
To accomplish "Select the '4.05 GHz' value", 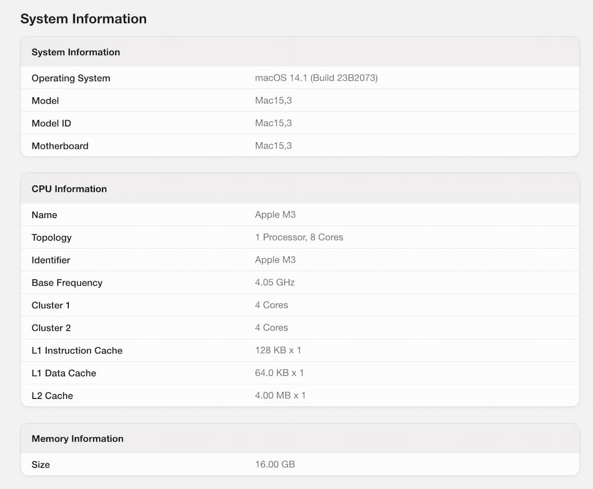I will pos(275,282).
